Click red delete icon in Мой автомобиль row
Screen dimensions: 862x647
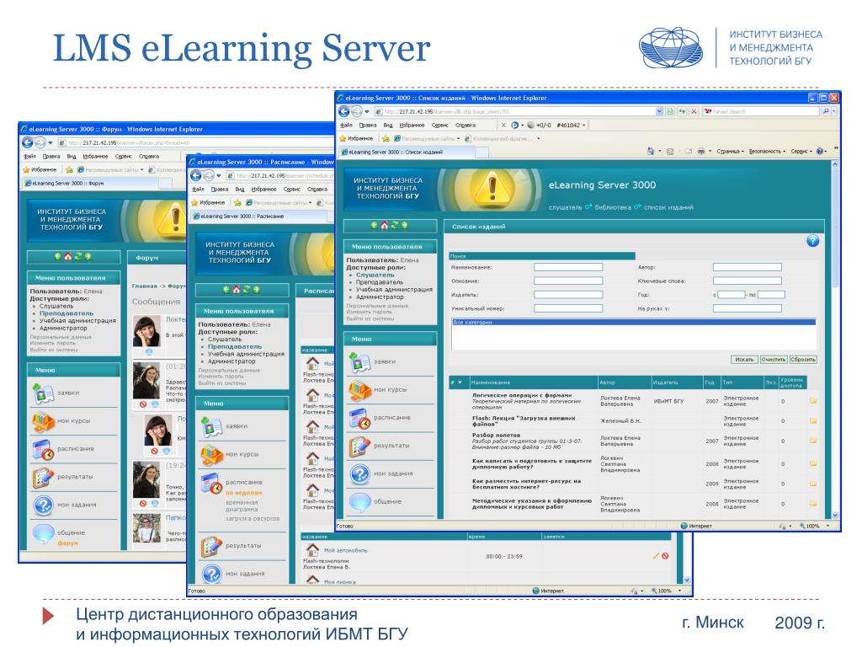(x=665, y=556)
